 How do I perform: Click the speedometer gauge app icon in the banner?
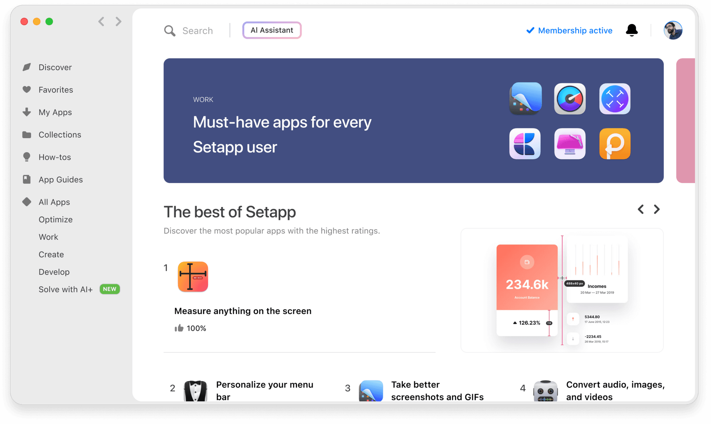pos(570,99)
